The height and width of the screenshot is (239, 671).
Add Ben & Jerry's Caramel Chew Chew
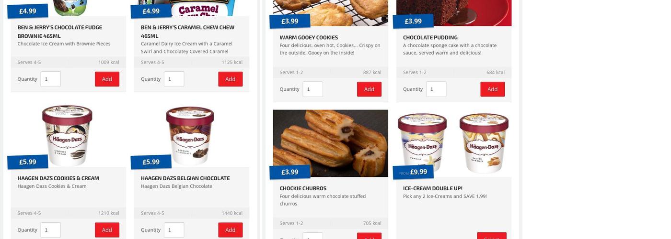coord(231,79)
